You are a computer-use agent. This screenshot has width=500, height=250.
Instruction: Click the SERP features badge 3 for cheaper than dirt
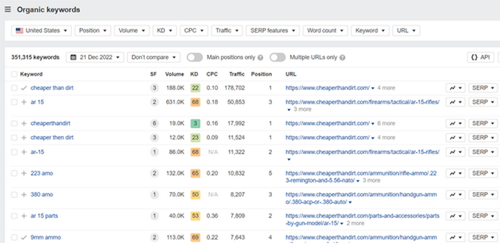(x=154, y=88)
